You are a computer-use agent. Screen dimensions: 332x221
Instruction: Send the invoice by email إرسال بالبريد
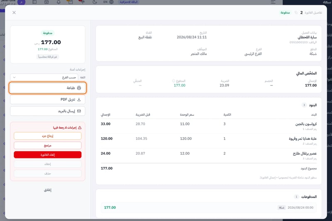[x=48, y=111]
